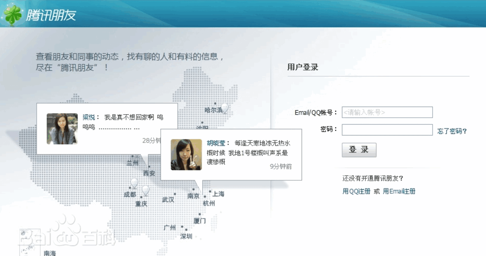Open the 用QQ注册 link
The image size is (486, 256).
[356, 191]
